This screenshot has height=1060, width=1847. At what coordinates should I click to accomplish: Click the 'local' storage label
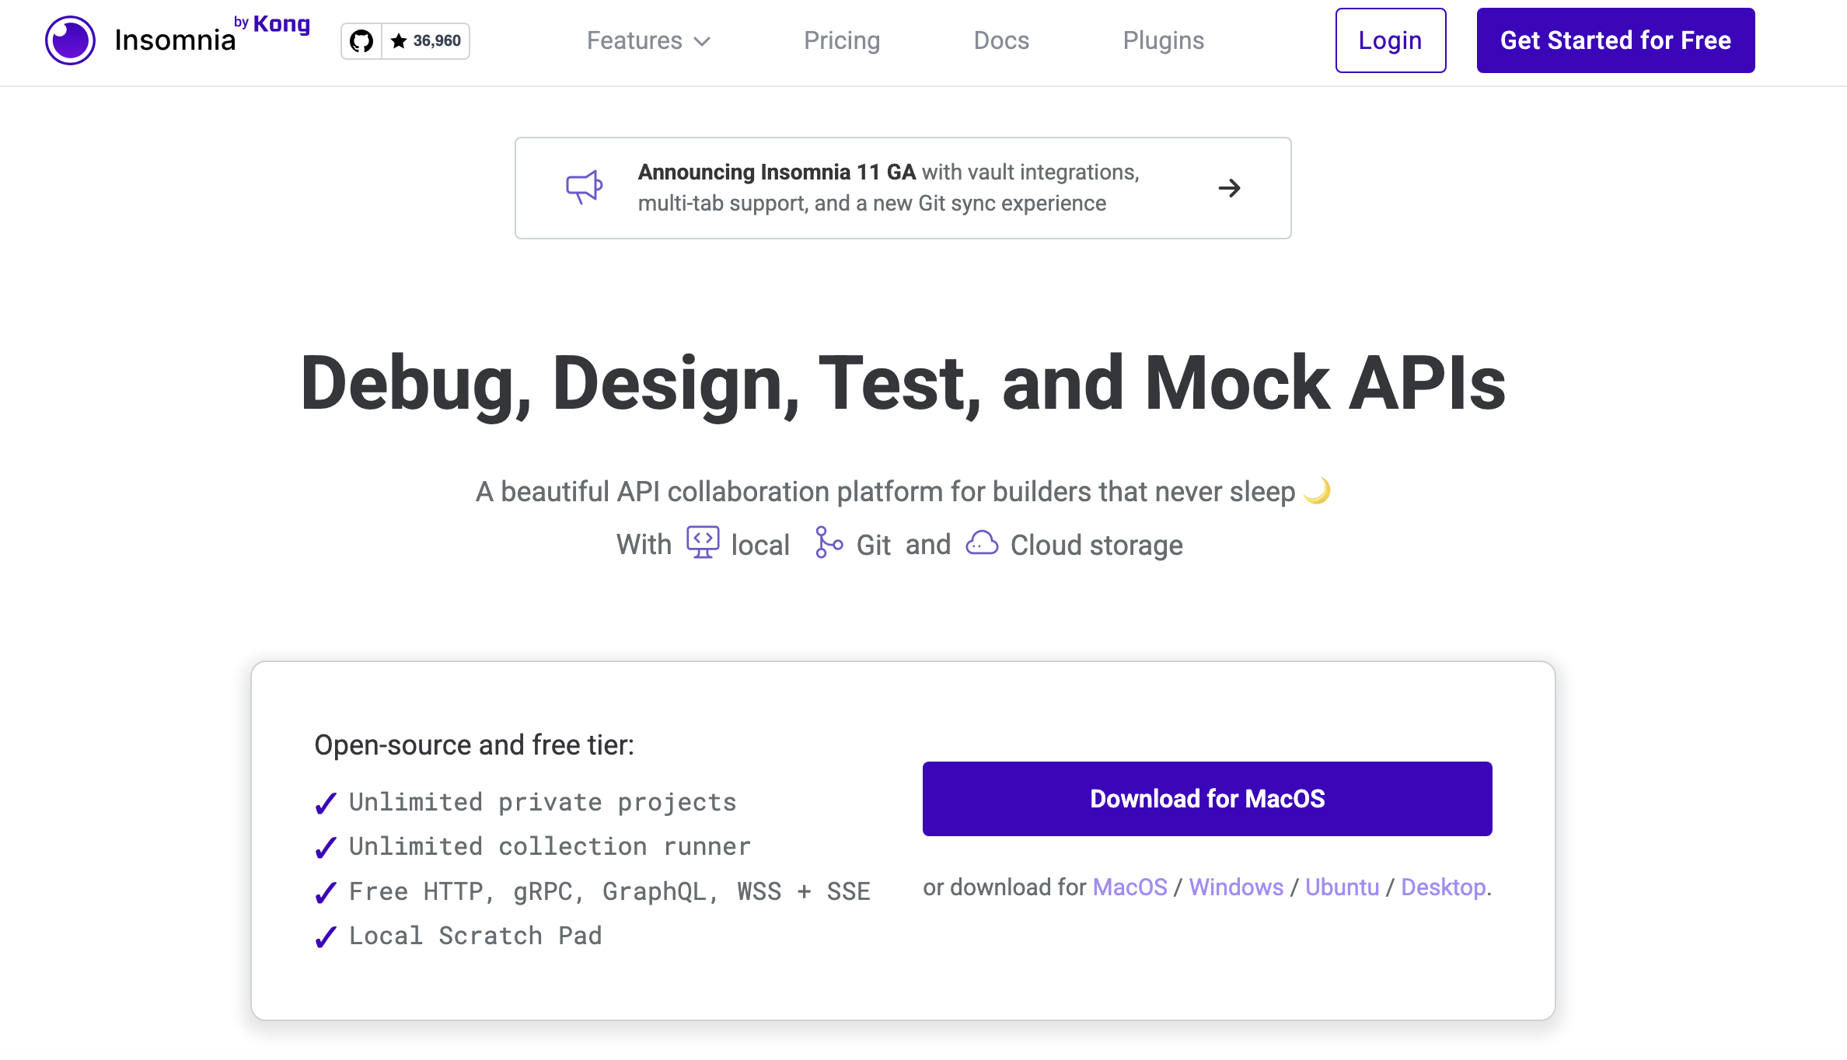[760, 545]
